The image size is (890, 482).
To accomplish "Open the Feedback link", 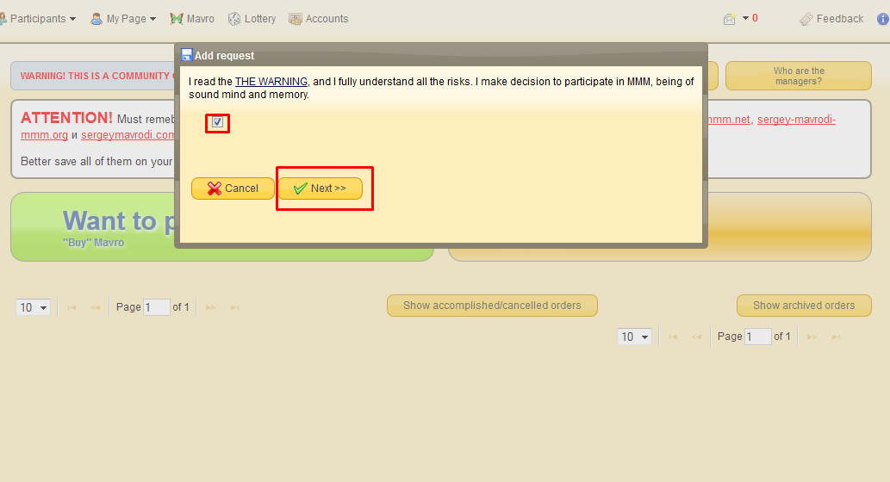I will pos(839,19).
